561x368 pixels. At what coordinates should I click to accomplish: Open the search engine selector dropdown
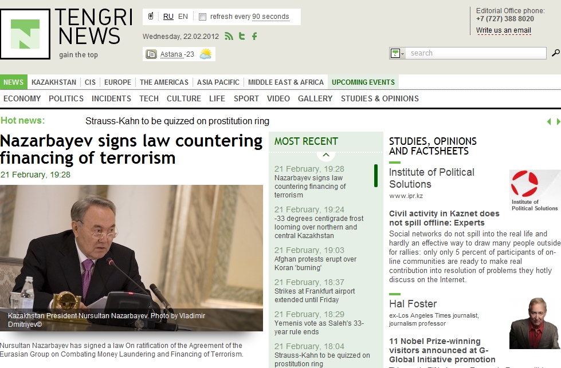tap(397, 53)
